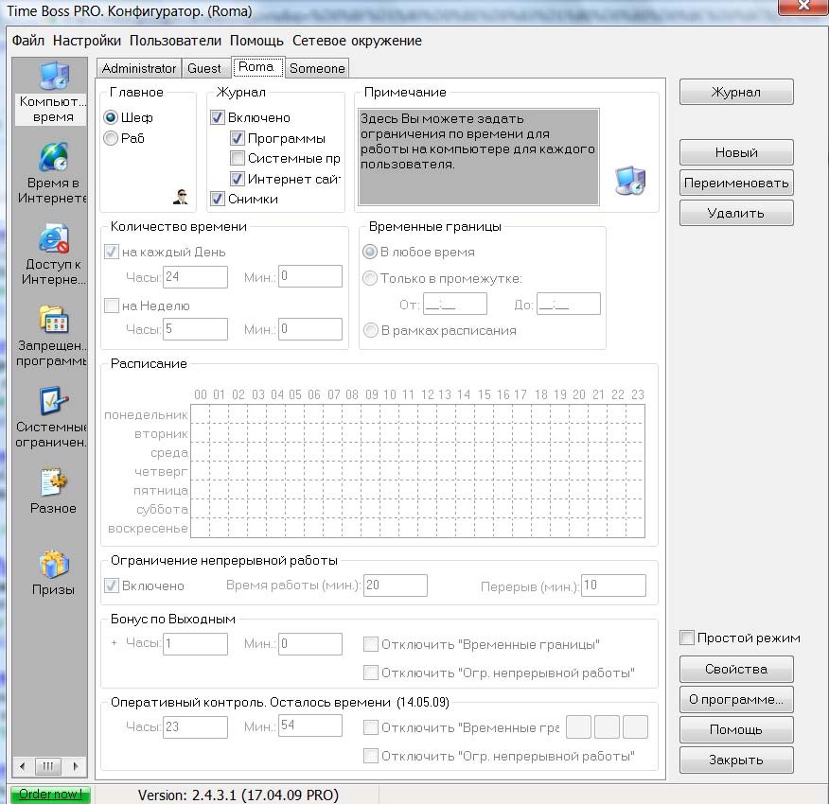Switch to the Administrator tab
The width and height of the screenshot is (829, 804).
(139, 68)
